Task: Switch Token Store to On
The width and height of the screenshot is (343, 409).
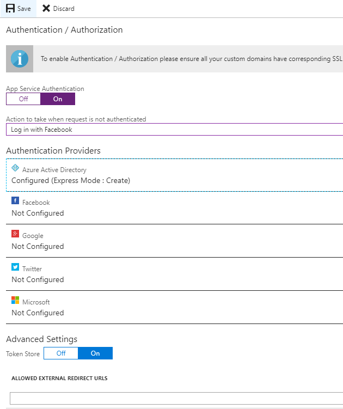Action: point(95,353)
